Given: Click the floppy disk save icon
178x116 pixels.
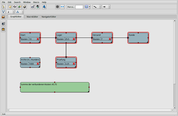Looking at the screenshot, I should [15, 7].
